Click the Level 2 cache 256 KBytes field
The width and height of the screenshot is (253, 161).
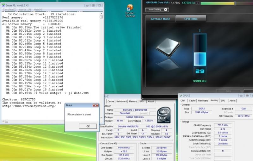point(161,155)
